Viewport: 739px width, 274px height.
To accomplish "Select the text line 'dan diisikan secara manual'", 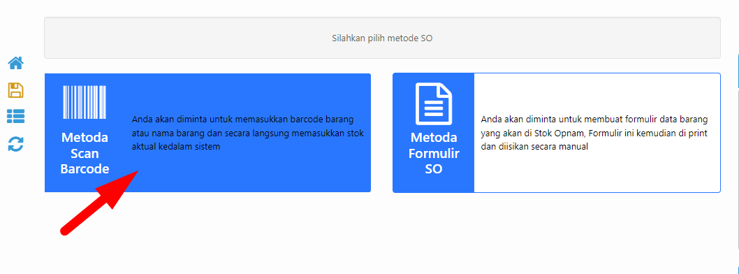I will tap(534, 147).
